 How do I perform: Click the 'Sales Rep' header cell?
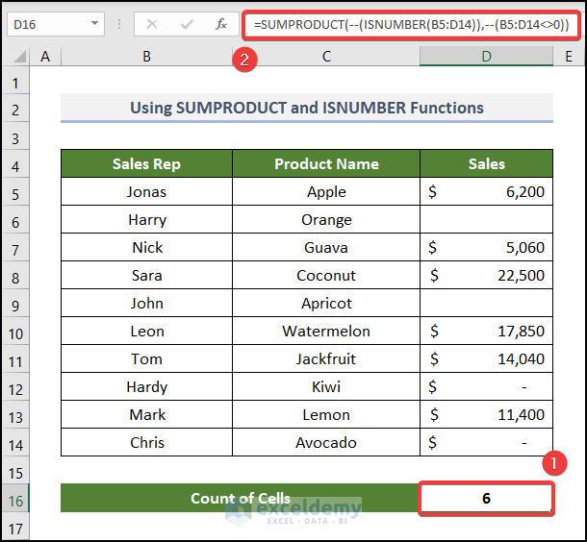coord(146,163)
